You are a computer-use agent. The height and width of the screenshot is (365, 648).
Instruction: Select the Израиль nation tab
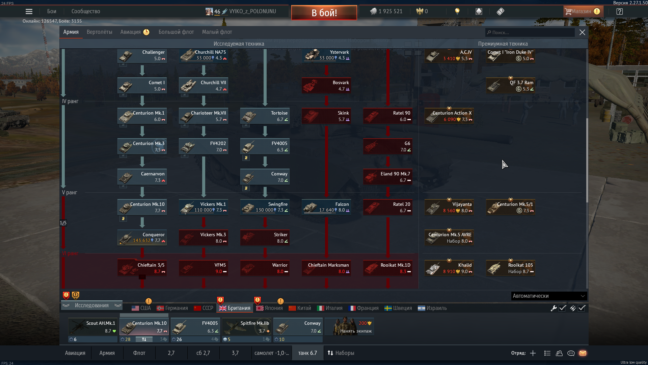pyautogui.click(x=432, y=308)
